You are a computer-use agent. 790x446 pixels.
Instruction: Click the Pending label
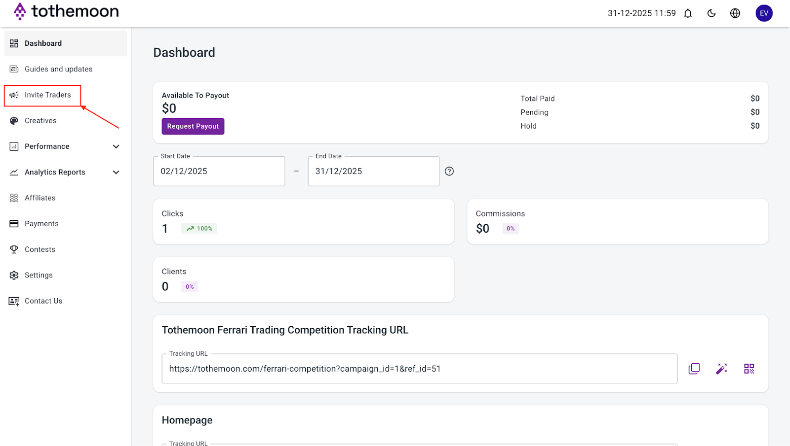534,112
